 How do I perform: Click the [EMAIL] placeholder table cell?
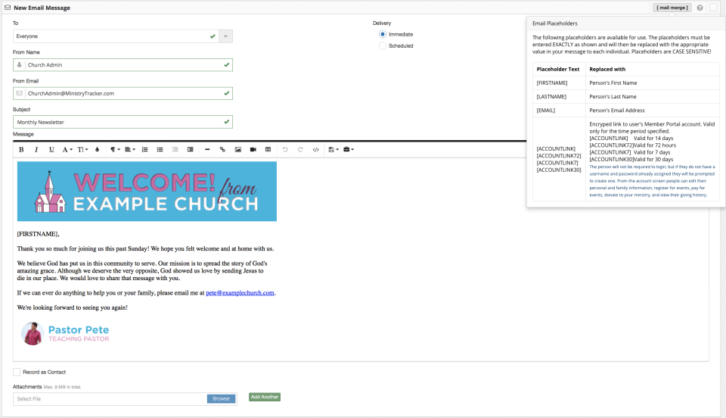click(559, 111)
